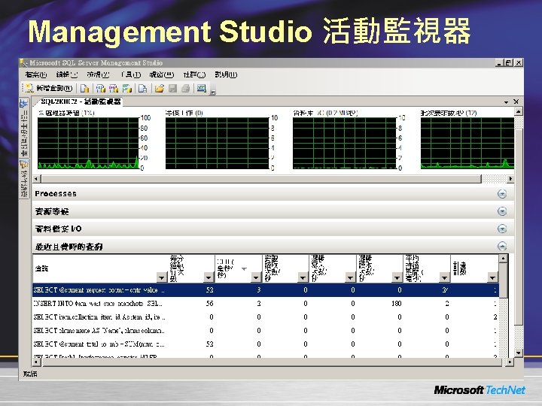Click the database I/O graph
Image resolution: width=542 pixels, height=406 pixels.
tap(344, 143)
